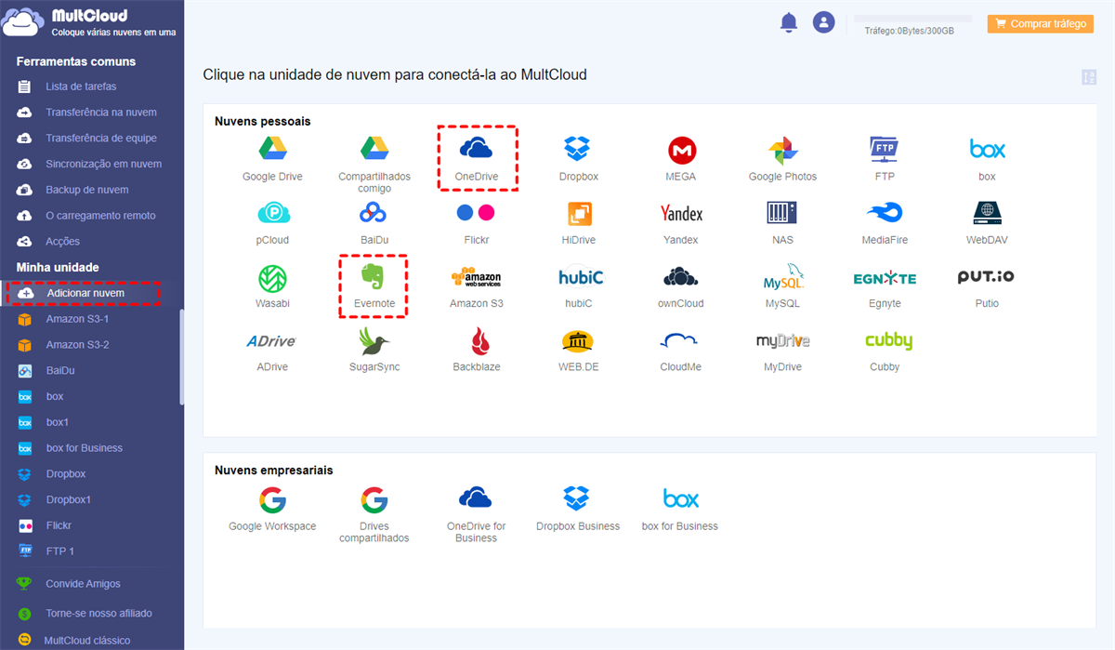Choose the Dropbox personal cloud

pyautogui.click(x=578, y=158)
